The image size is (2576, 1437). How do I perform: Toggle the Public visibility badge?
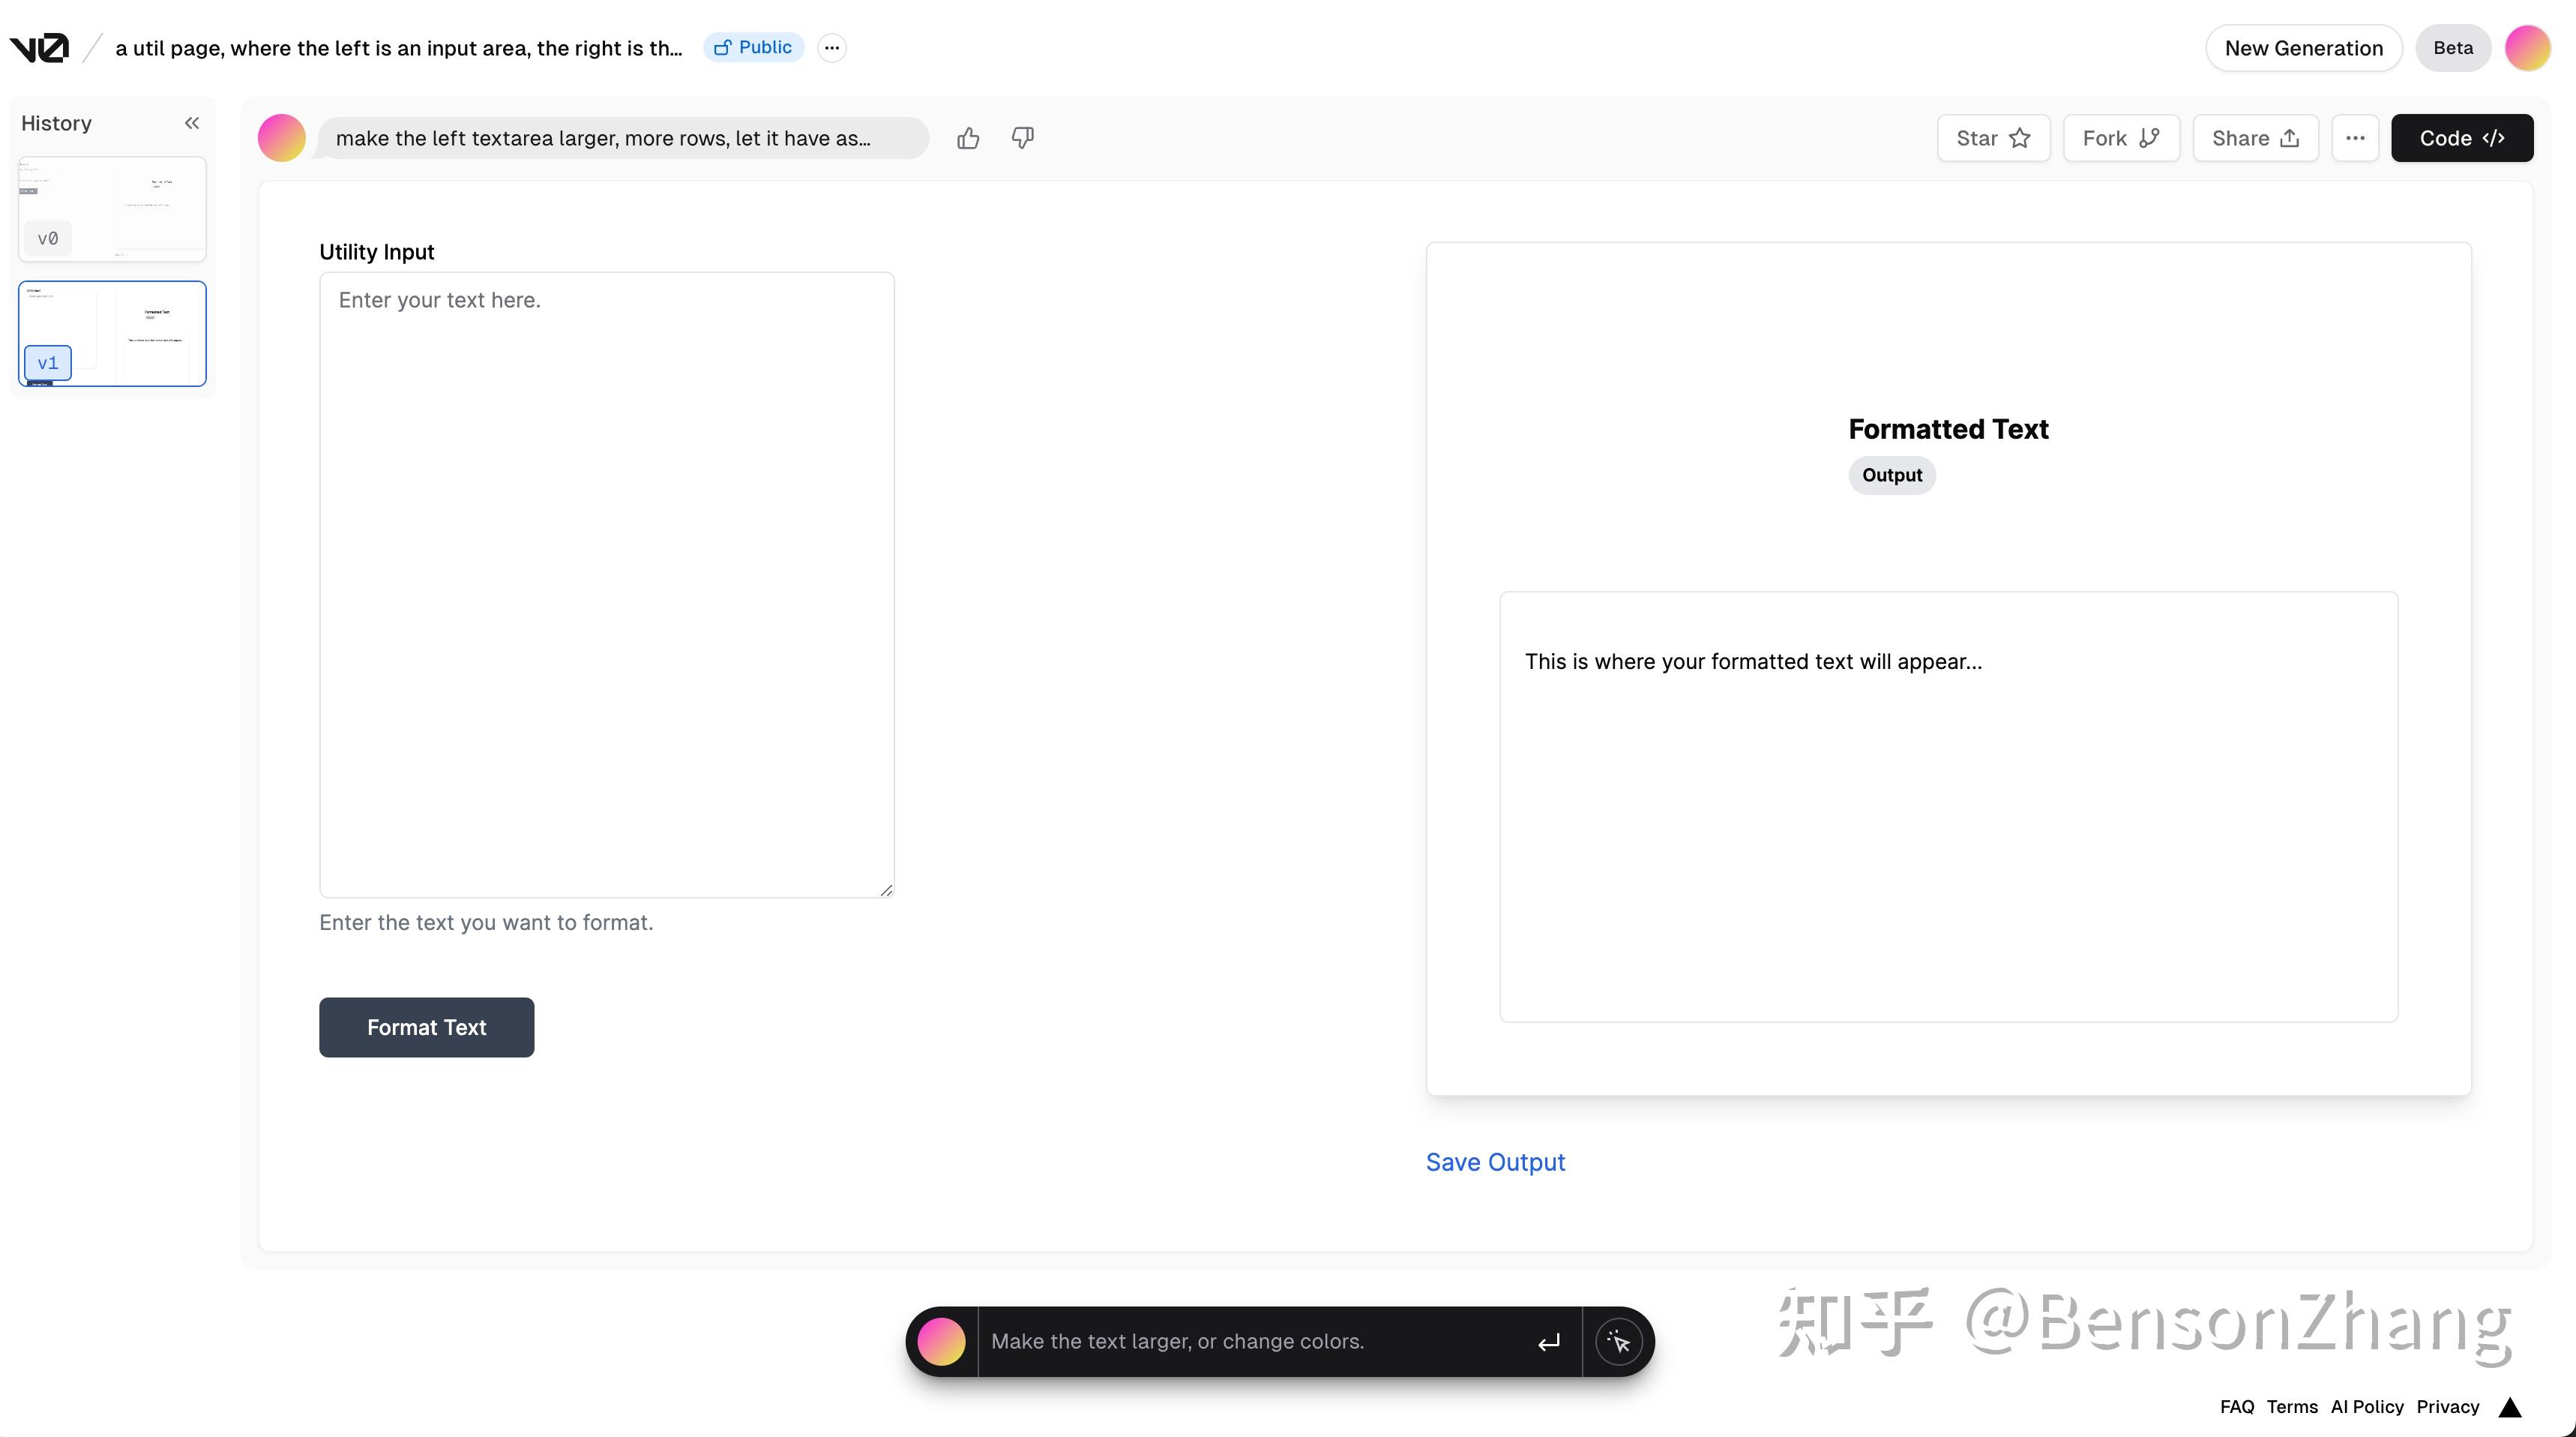pyautogui.click(x=753, y=47)
